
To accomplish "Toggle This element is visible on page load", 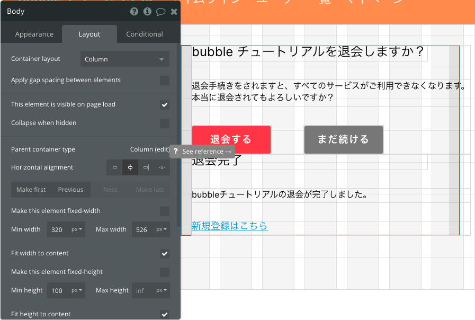I will click(165, 104).
